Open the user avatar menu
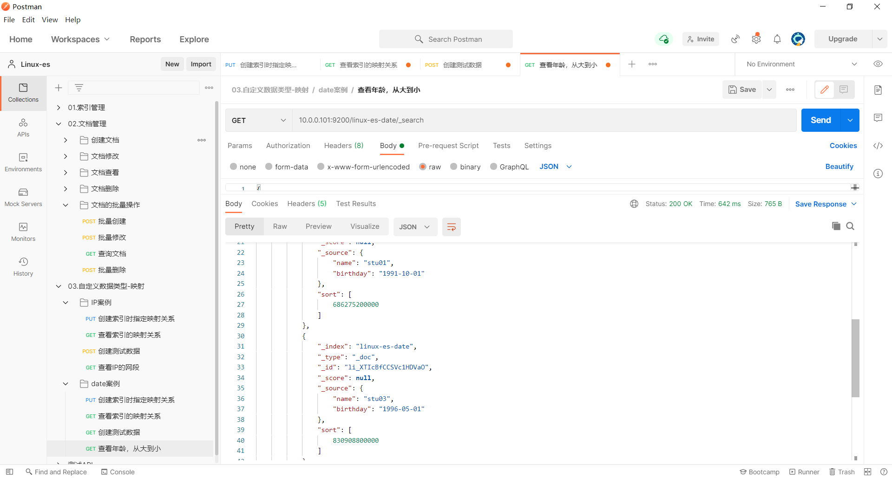The width and height of the screenshot is (892, 478). 798,39
